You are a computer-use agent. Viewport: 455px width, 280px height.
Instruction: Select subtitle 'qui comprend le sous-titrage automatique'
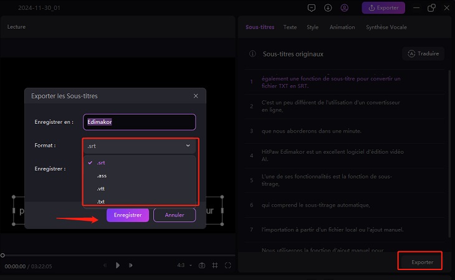tap(344, 205)
